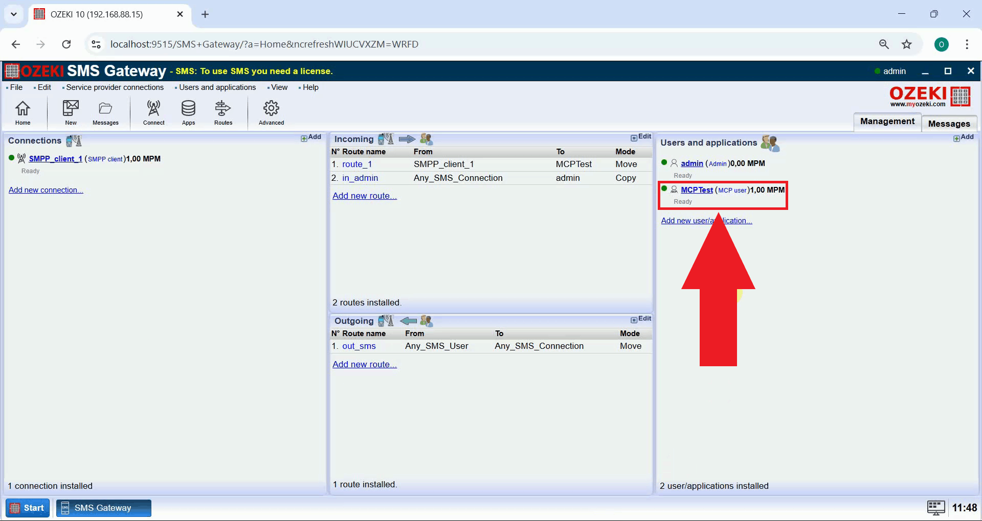This screenshot has height=521, width=982.
Task: Open the Apps database toolbar icon
Action: (188, 112)
